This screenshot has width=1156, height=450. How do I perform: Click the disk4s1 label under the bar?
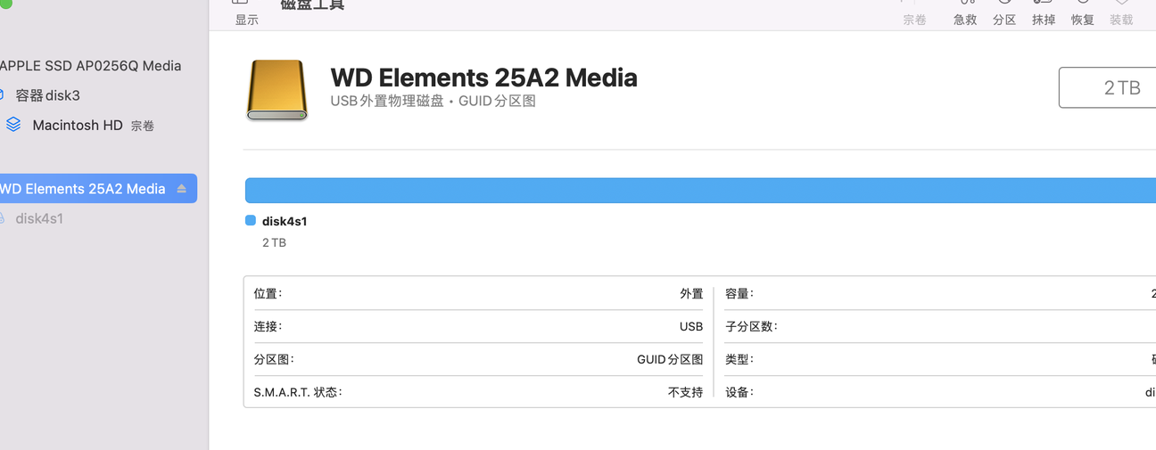click(285, 221)
